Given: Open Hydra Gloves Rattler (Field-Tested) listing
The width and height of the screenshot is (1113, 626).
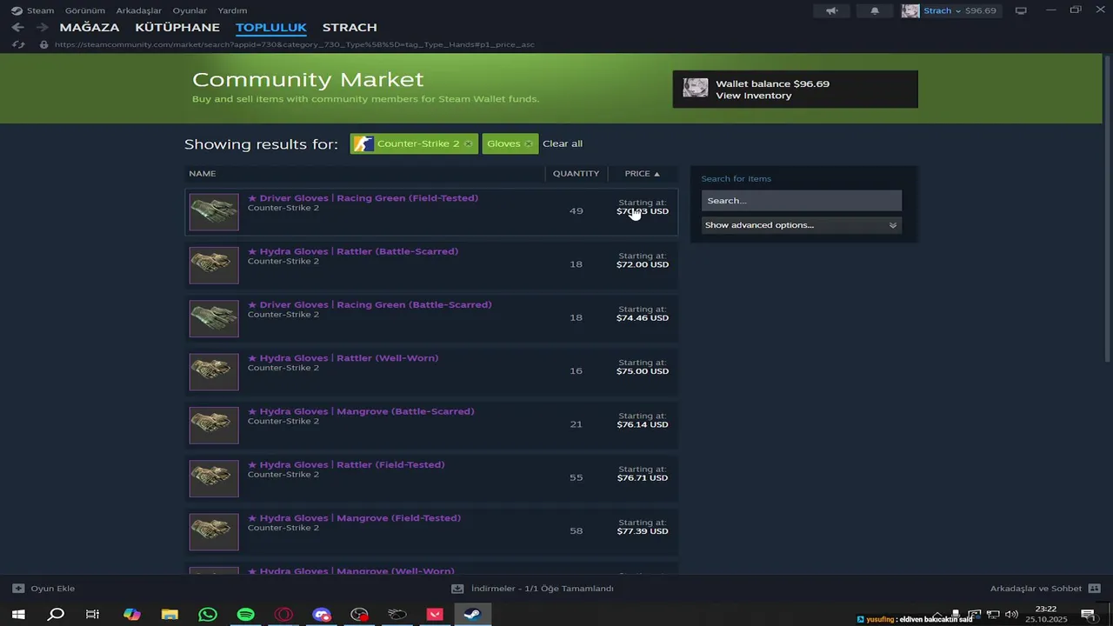Looking at the screenshot, I should (x=431, y=477).
